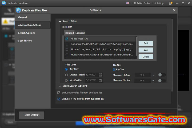Image resolution: width=192 pixels, height=128 pixels.
Task: Select the General settings section
Action: click(x=33, y=17)
